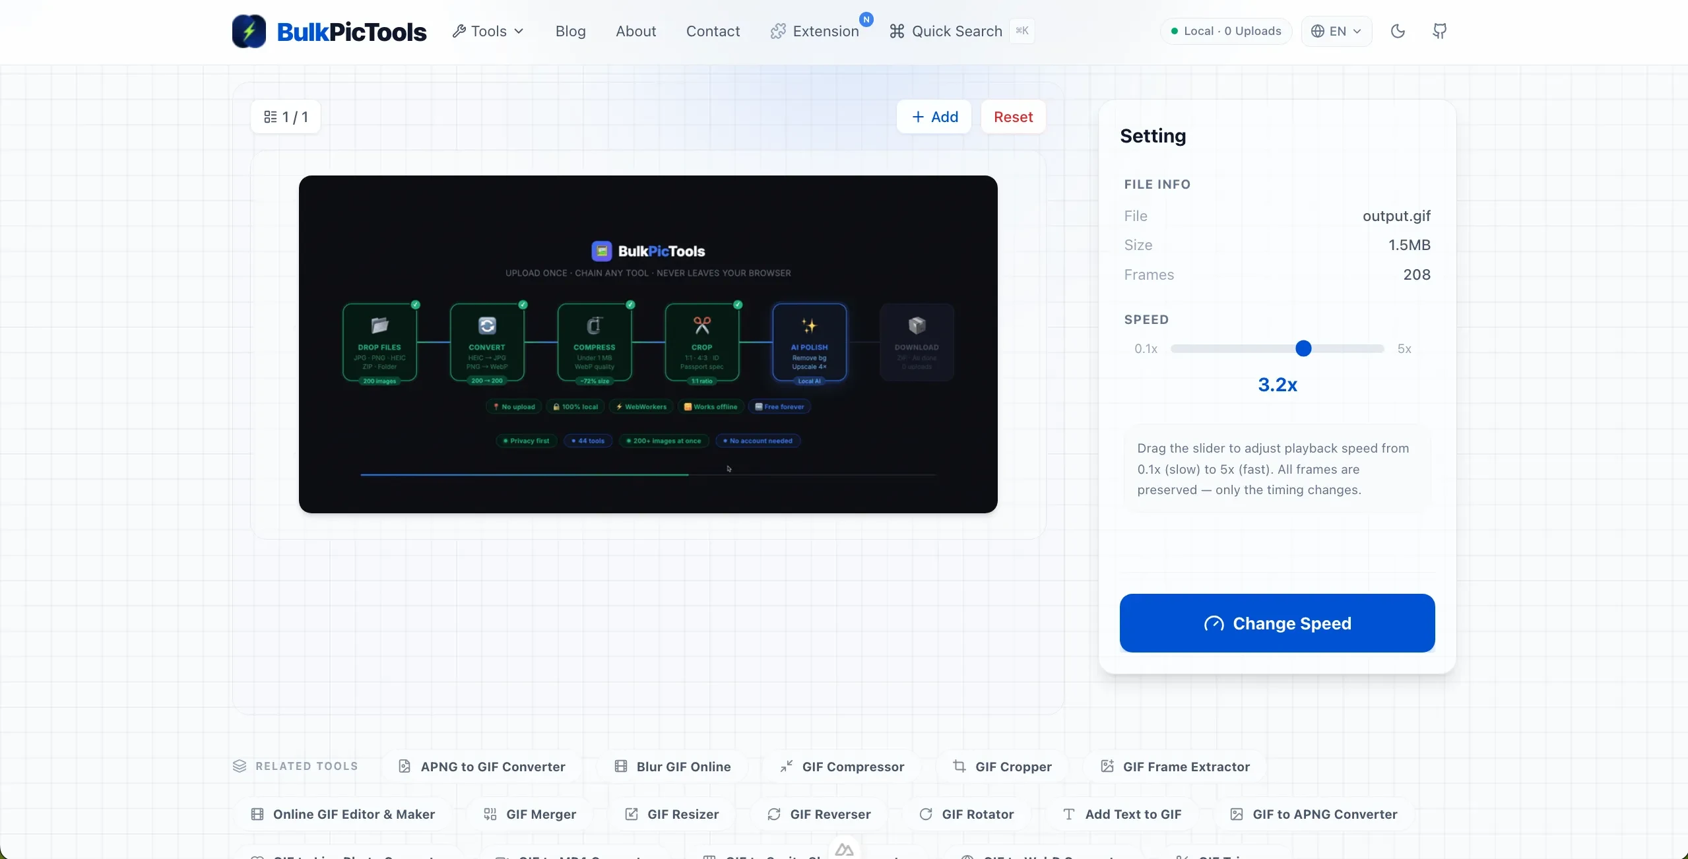
Task: Click the GIF Resizer resize icon
Action: (632, 813)
